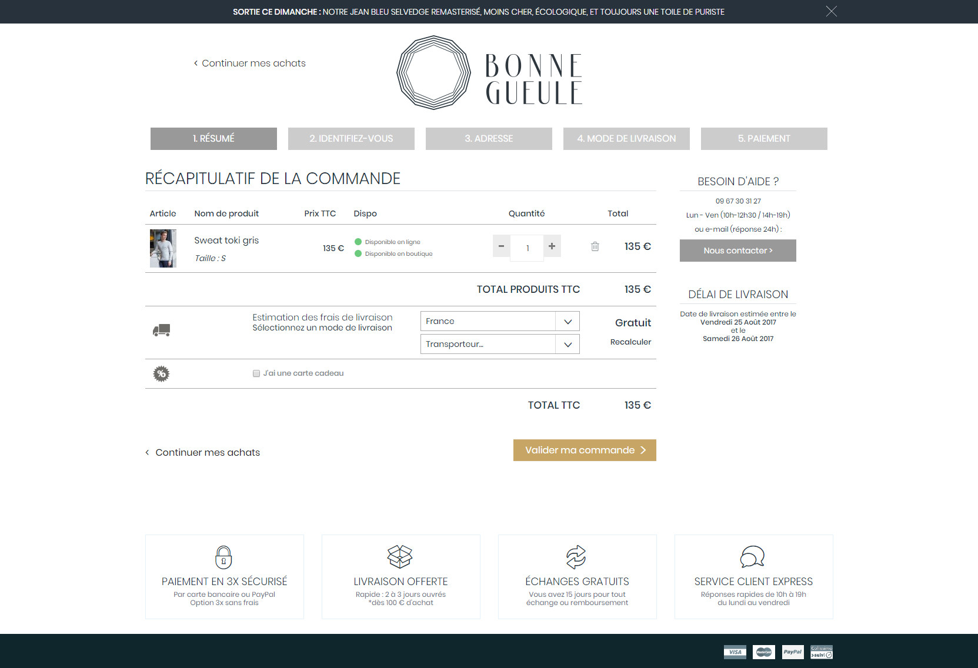The image size is (978, 668).
Task: Click the phone number 09 67 30 31 27
Action: coord(738,201)
